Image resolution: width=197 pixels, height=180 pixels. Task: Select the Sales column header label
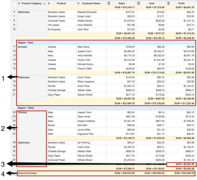click(x=122, y=3)
